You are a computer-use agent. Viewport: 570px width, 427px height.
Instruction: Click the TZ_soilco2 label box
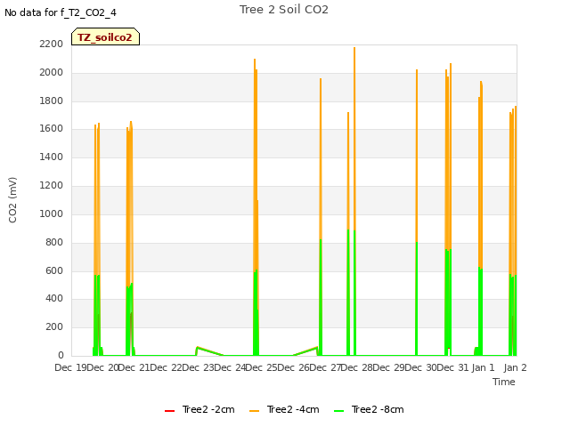point(105,36)
